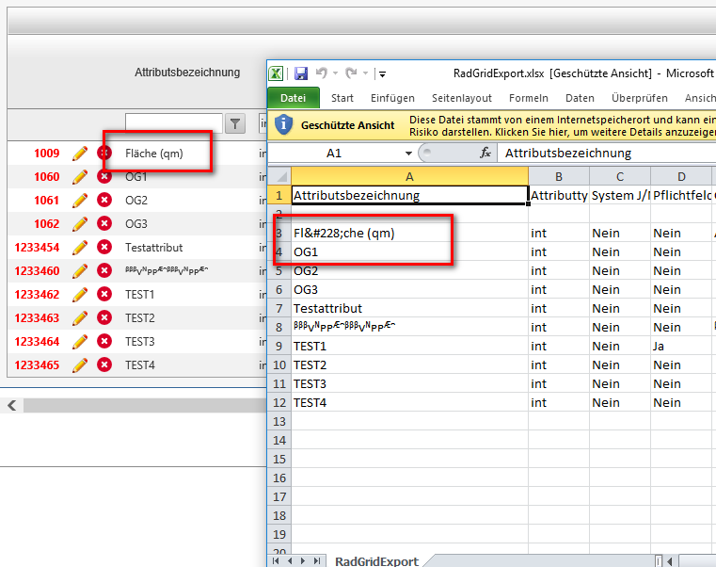Delete row 1233454 with red X icon

pyautogui.click(x=104, y=247)
